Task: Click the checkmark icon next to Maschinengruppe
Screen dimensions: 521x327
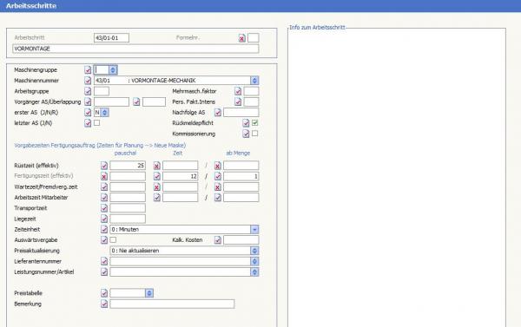Action: pos(88,70)
